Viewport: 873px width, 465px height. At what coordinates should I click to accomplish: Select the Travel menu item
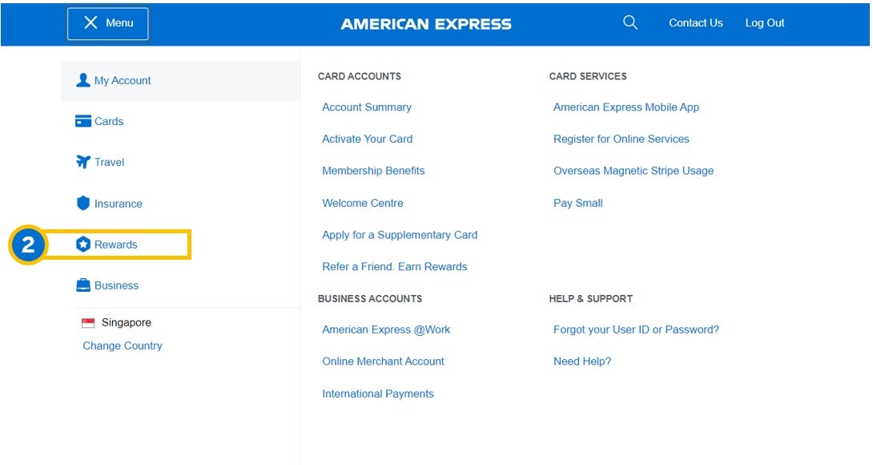coord(109,162)
